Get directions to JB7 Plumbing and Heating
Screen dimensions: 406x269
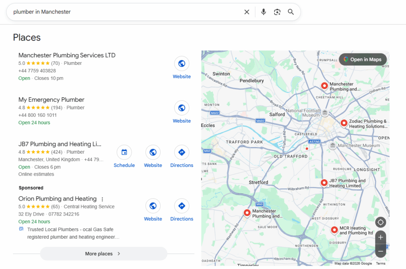coord(182,152)
